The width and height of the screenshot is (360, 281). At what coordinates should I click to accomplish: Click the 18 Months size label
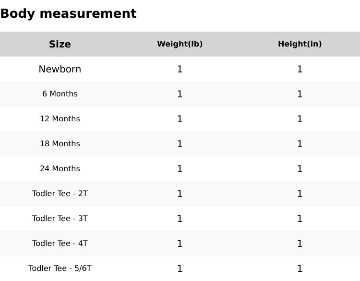(60, 144)
